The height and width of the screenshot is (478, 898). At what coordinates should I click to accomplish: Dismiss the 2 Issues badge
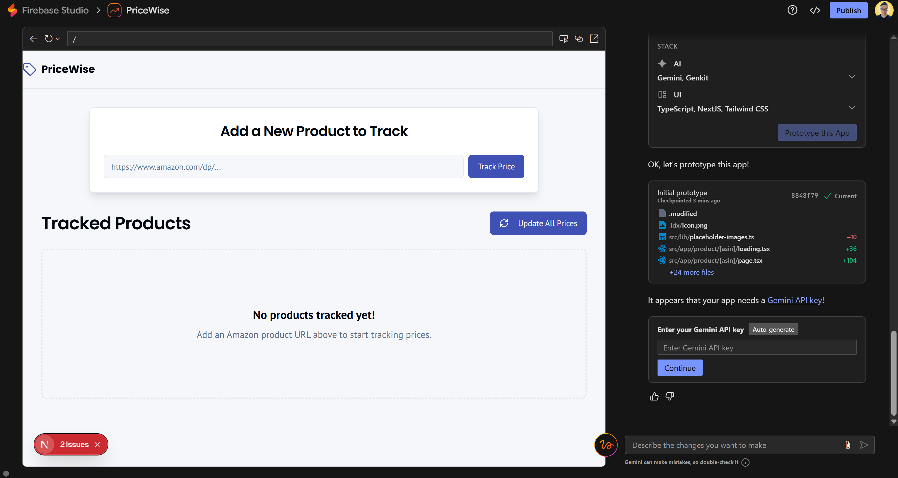click(x=97, y=445)
